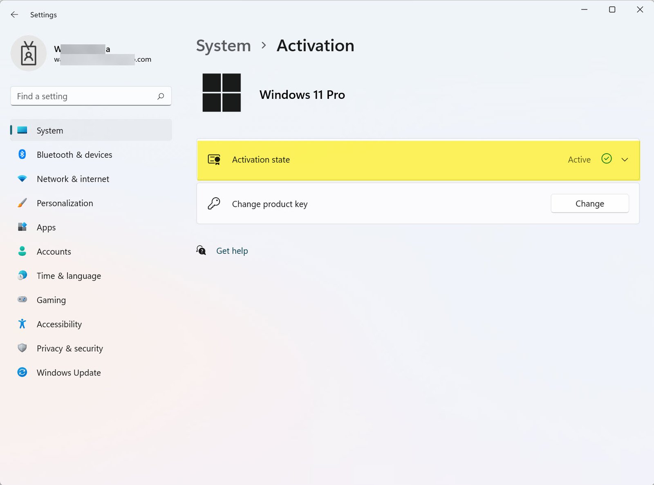Open Privacy & security settings
Image resolution: width=654 pixels, height=485 pixels.
coord(91,348)
